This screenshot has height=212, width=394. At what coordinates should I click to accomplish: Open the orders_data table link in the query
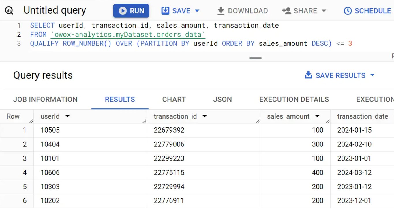128,35
